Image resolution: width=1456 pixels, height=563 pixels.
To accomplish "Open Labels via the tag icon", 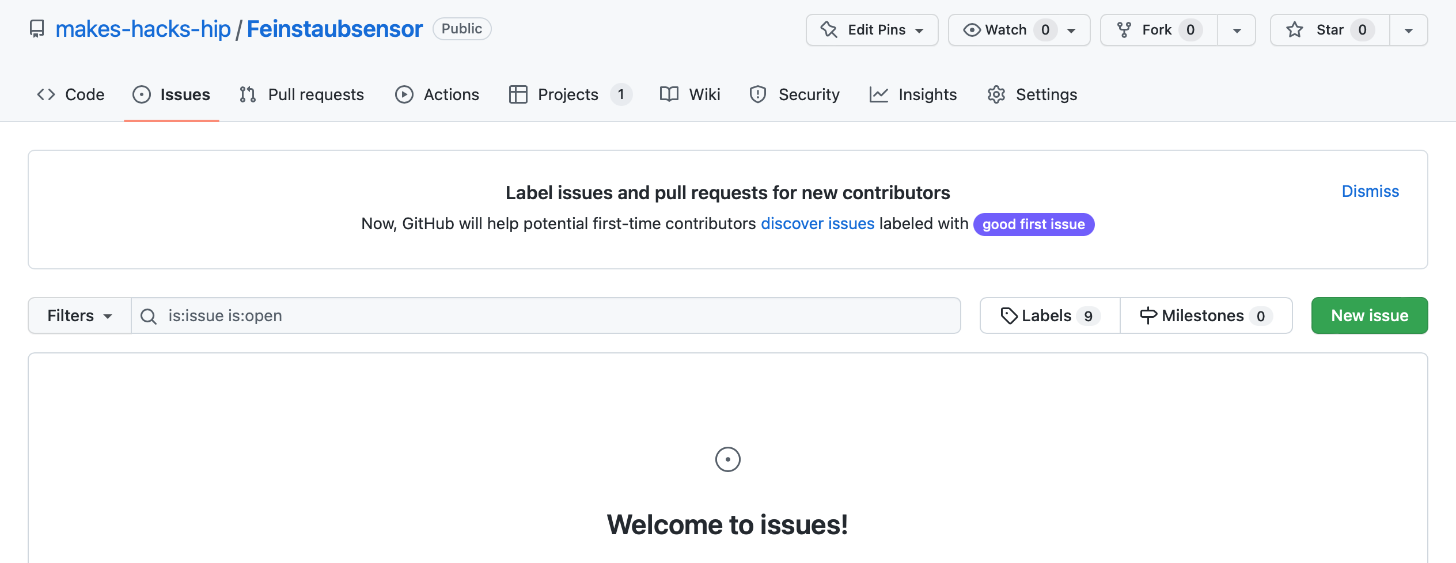I will pyautogui.click(x=1009, y=315).
